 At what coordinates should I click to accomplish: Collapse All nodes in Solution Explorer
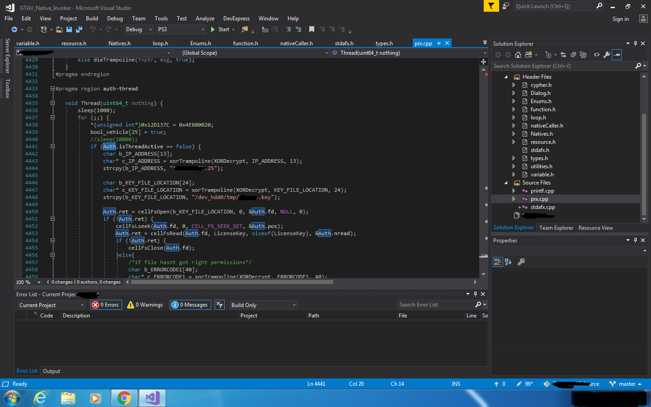tap(573, 55)
